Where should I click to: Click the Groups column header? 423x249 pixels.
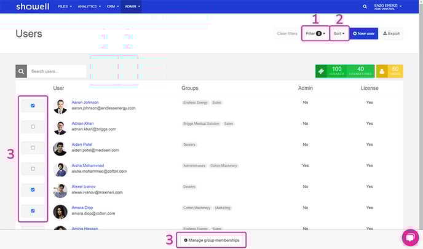(190, 88)
